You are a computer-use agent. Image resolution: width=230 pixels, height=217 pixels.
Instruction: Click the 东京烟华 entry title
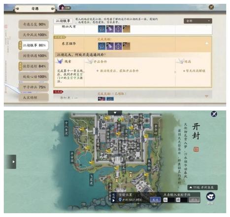68,44
